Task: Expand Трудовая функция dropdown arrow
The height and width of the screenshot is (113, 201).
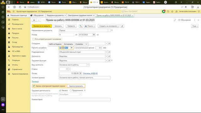Action: click(x=106, y=61)
